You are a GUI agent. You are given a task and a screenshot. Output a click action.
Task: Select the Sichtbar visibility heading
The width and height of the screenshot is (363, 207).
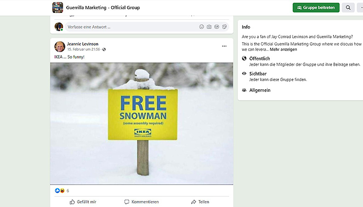258,74
